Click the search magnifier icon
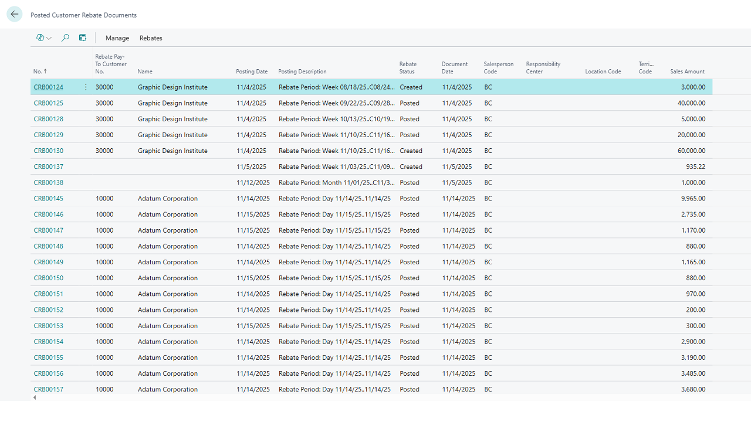Screen dimensions: 751x422 point(65,38)
